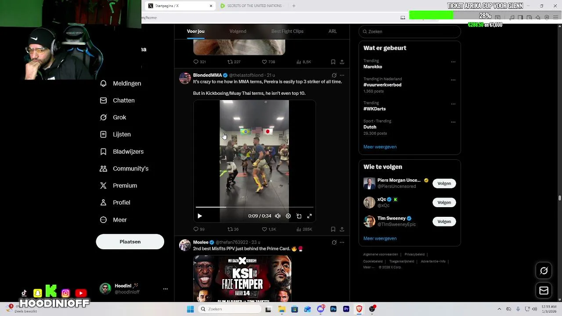This screenshot has height=316, width=562.
Task: Switch to ARL tab
Action: (333, 31)
